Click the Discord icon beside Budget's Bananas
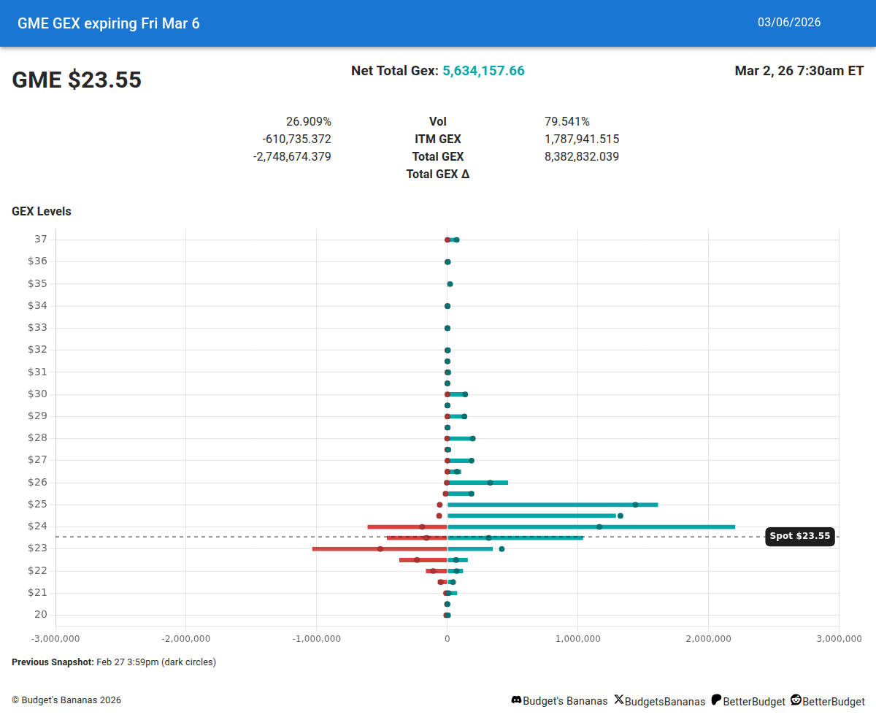 (516, 700)
